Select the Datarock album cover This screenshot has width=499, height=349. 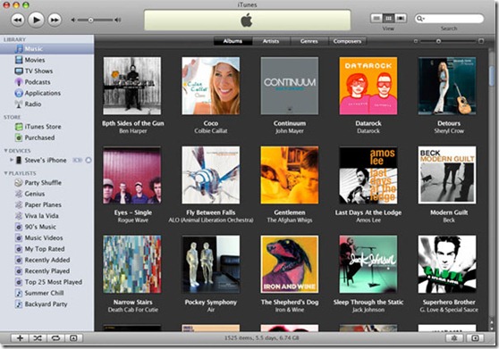point(368,86)
